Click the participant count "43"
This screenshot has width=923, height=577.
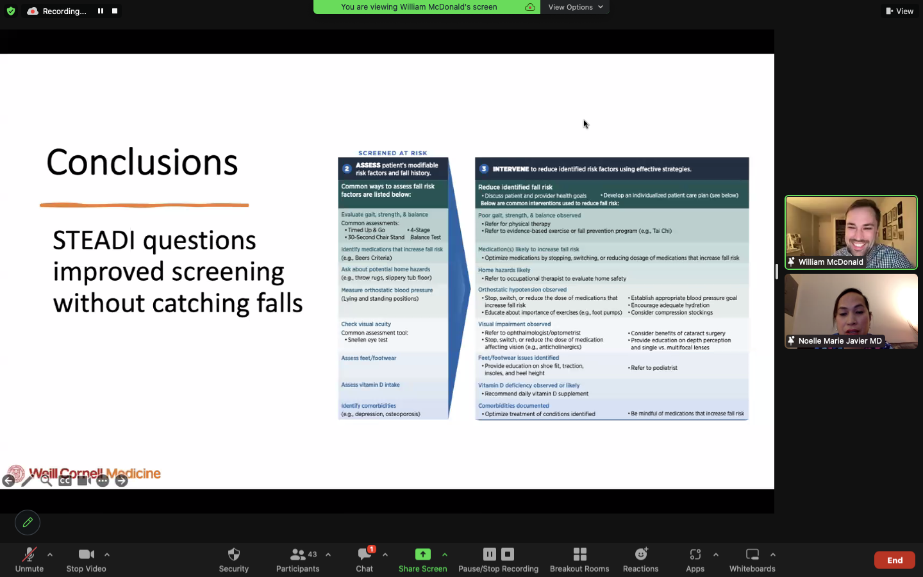[x=312, y=554]
